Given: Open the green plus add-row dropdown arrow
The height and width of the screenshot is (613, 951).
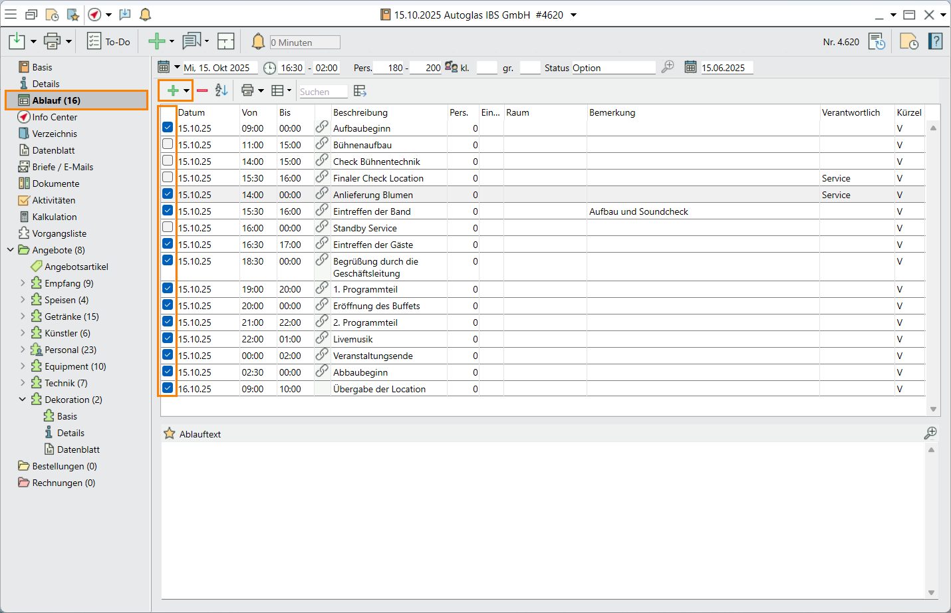Looking at the screenshot, I should click(x=187, y=91).
